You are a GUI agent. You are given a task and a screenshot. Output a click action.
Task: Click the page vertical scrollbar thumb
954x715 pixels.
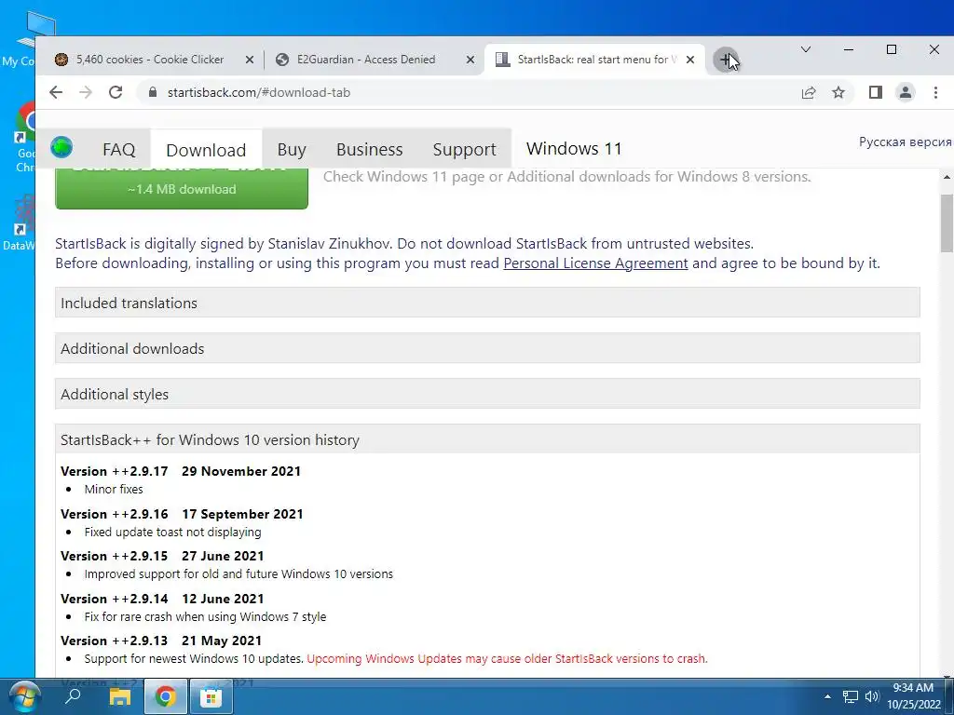947,223
